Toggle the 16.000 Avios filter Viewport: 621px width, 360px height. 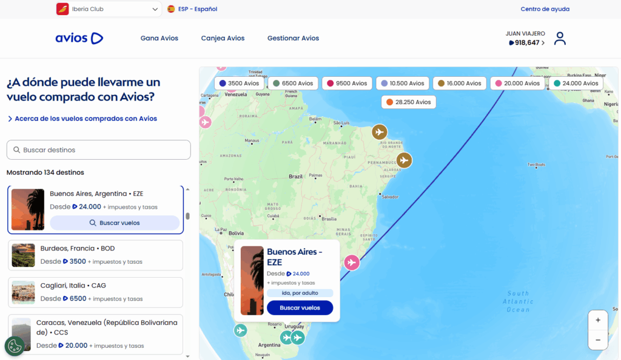pyautogui.click(x=460, y=83)
